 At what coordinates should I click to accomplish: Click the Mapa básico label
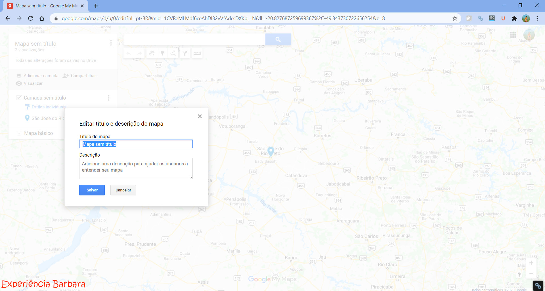coord(38,133)
